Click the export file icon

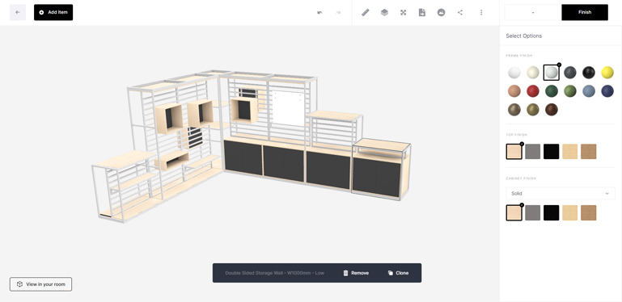coord(422,12)
